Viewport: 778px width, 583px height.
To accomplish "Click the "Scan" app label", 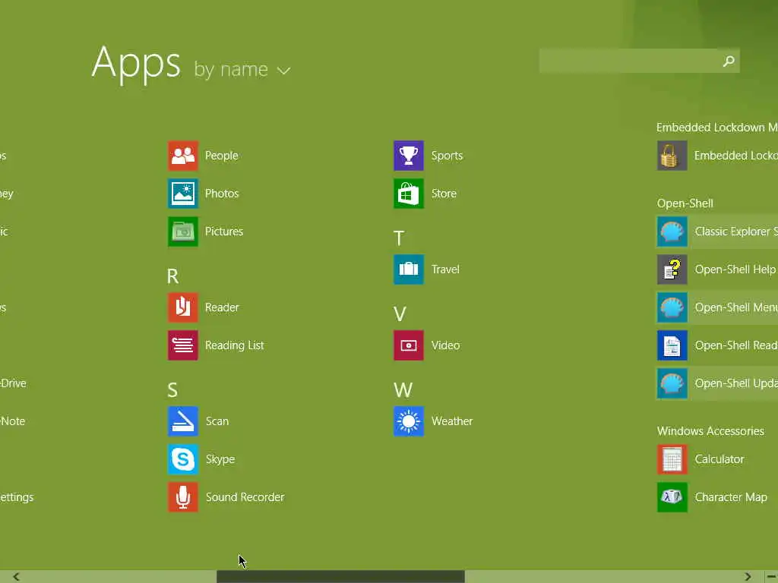I will pos(217,421).
